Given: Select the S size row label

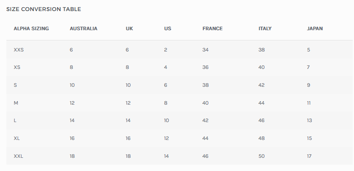Looking at the screenshot, I should coord(15,85).
